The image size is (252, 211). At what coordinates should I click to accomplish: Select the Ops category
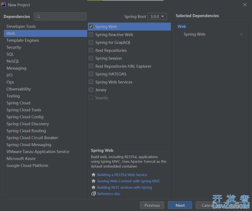point(45,82)
